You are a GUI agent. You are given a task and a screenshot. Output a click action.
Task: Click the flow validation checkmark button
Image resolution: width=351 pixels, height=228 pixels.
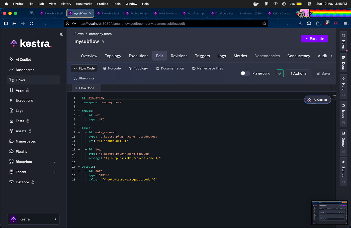tap(280, 73)
